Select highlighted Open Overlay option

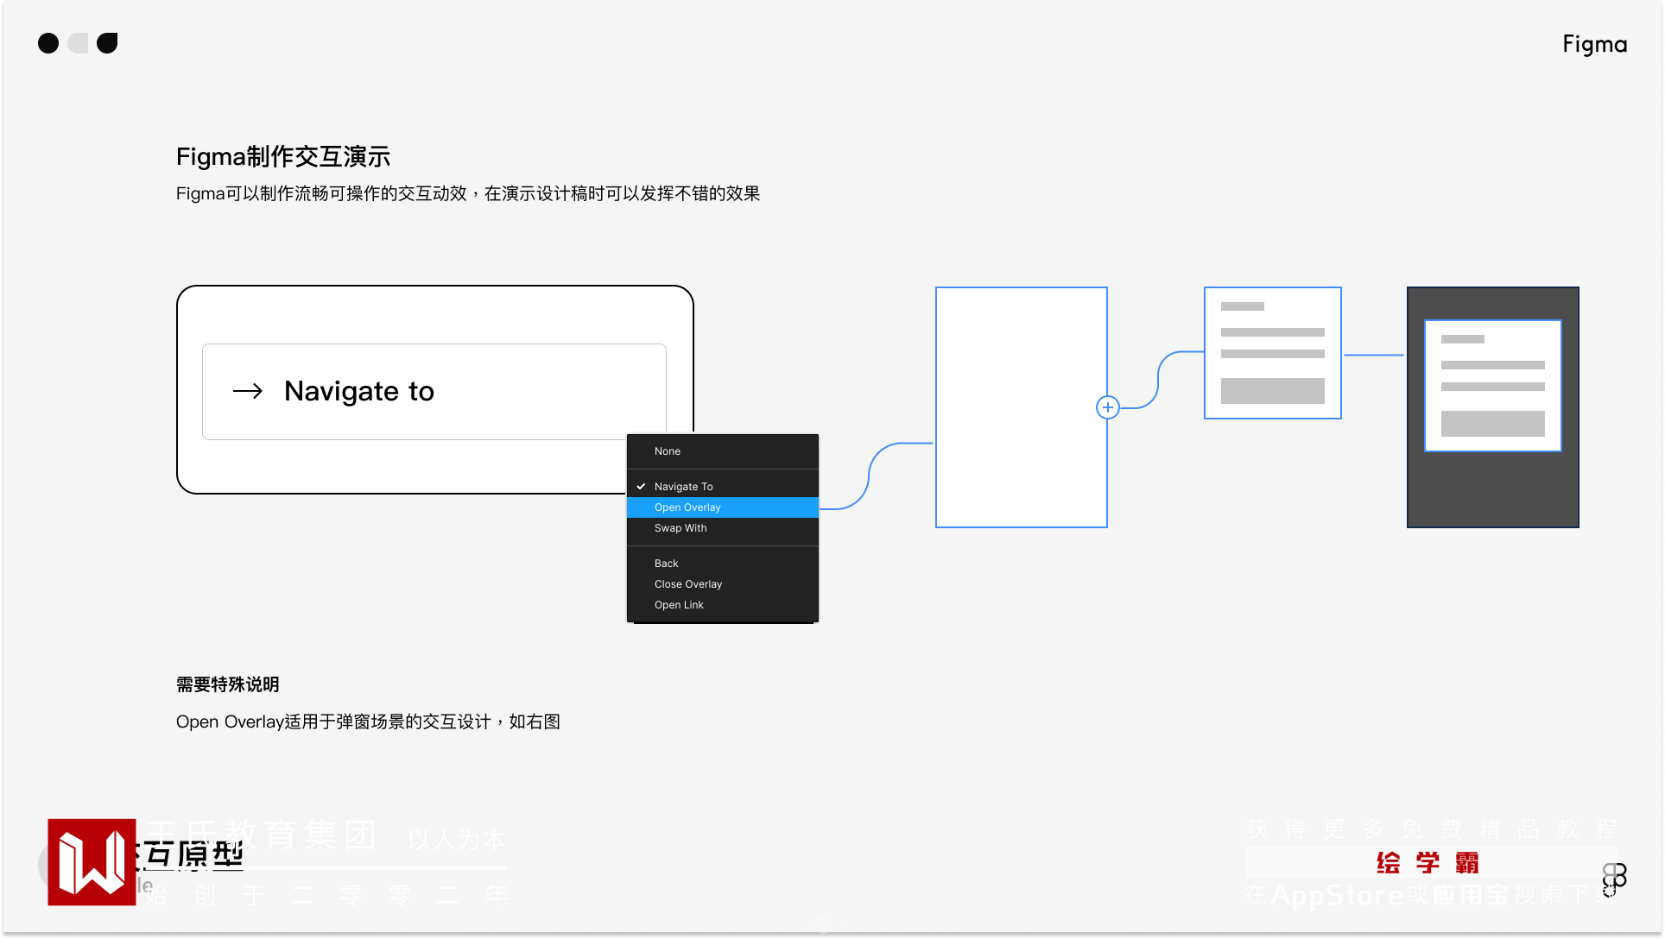[x=687, y=507]
